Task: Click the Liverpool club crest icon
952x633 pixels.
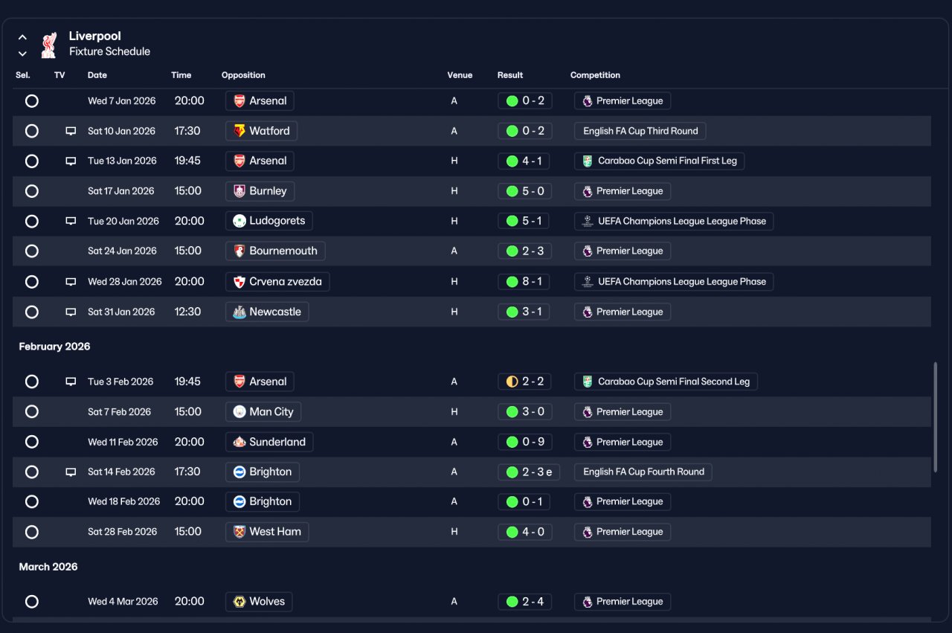Action: [48, 44]
